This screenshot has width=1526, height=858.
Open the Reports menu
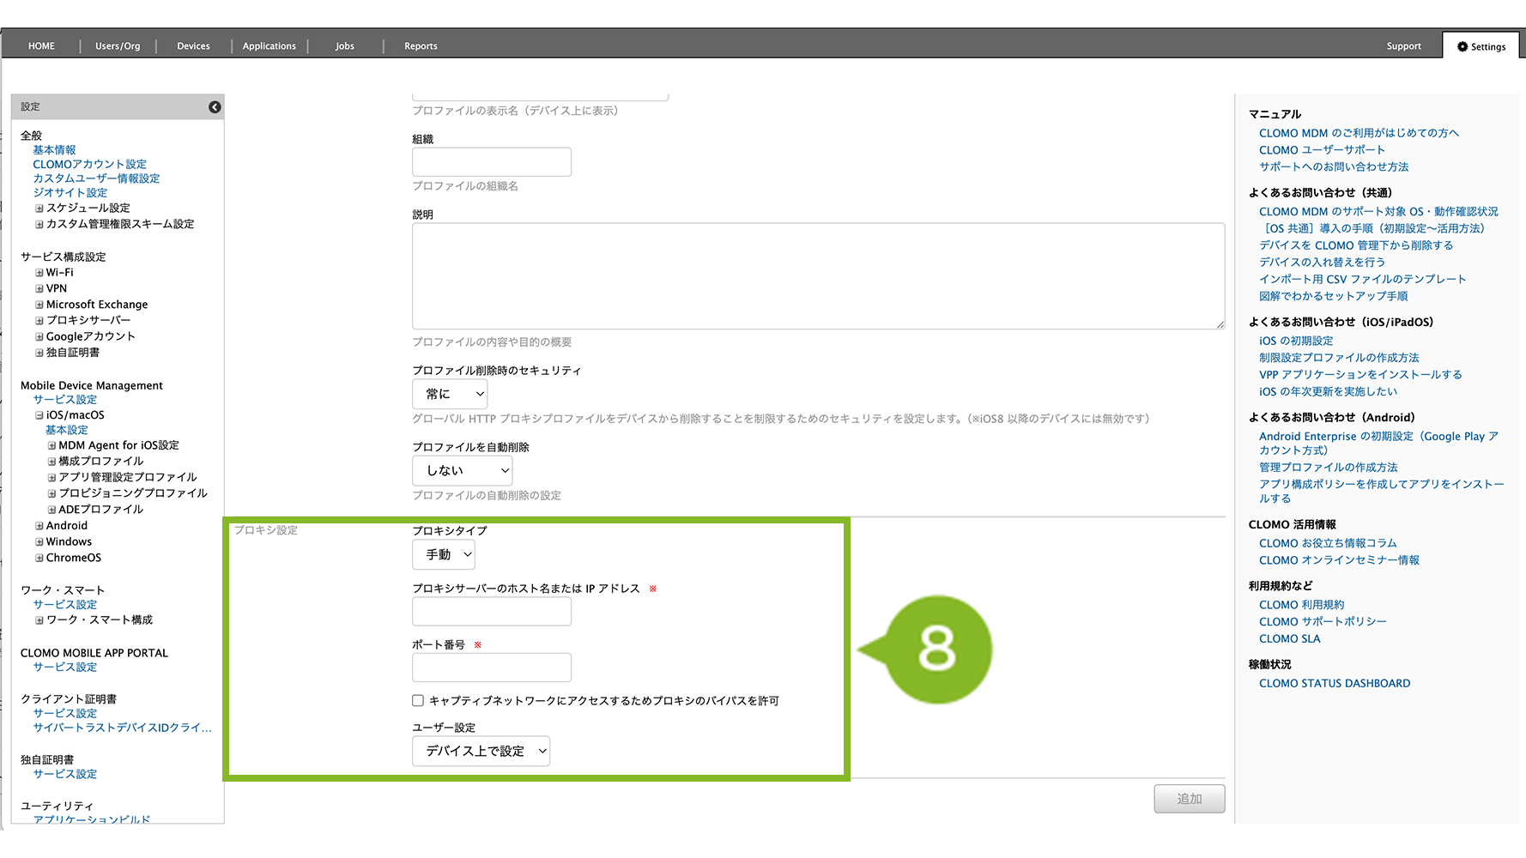421,46
